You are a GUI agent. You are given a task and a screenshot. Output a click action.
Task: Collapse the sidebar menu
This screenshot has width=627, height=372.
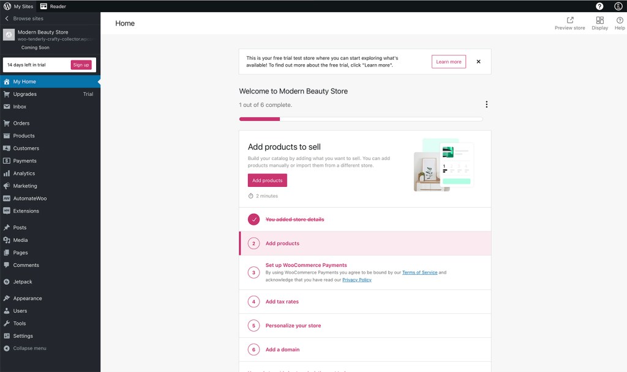pyautogui.click(x=25, y=348)
